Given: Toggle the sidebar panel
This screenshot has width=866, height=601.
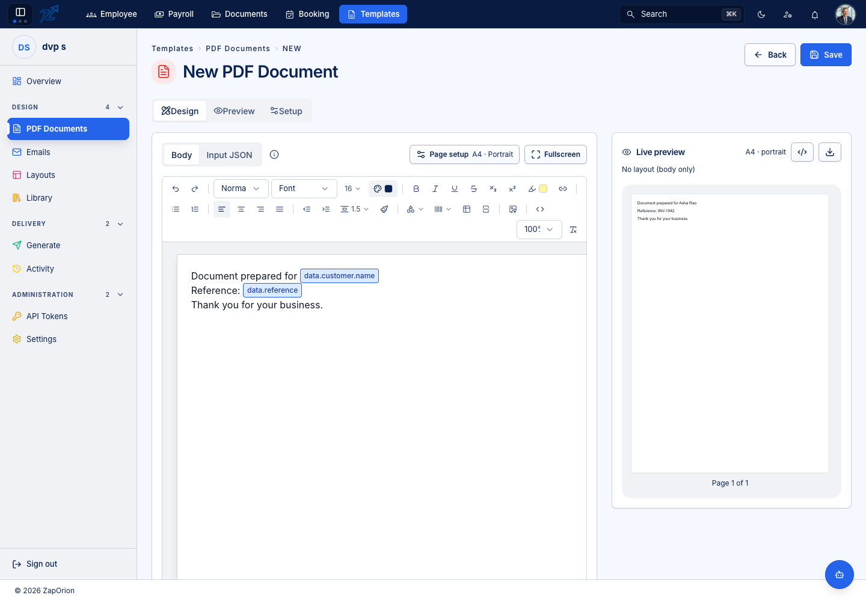Looking at the screenshot, I should 20,12.
